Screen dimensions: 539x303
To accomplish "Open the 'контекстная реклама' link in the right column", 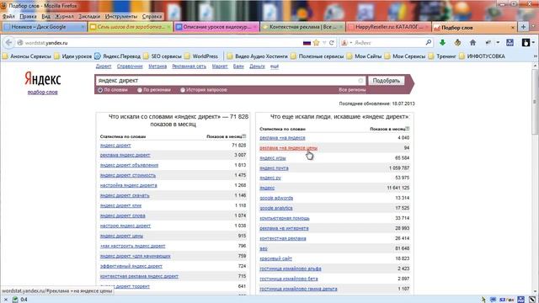I will coord(283,238).
